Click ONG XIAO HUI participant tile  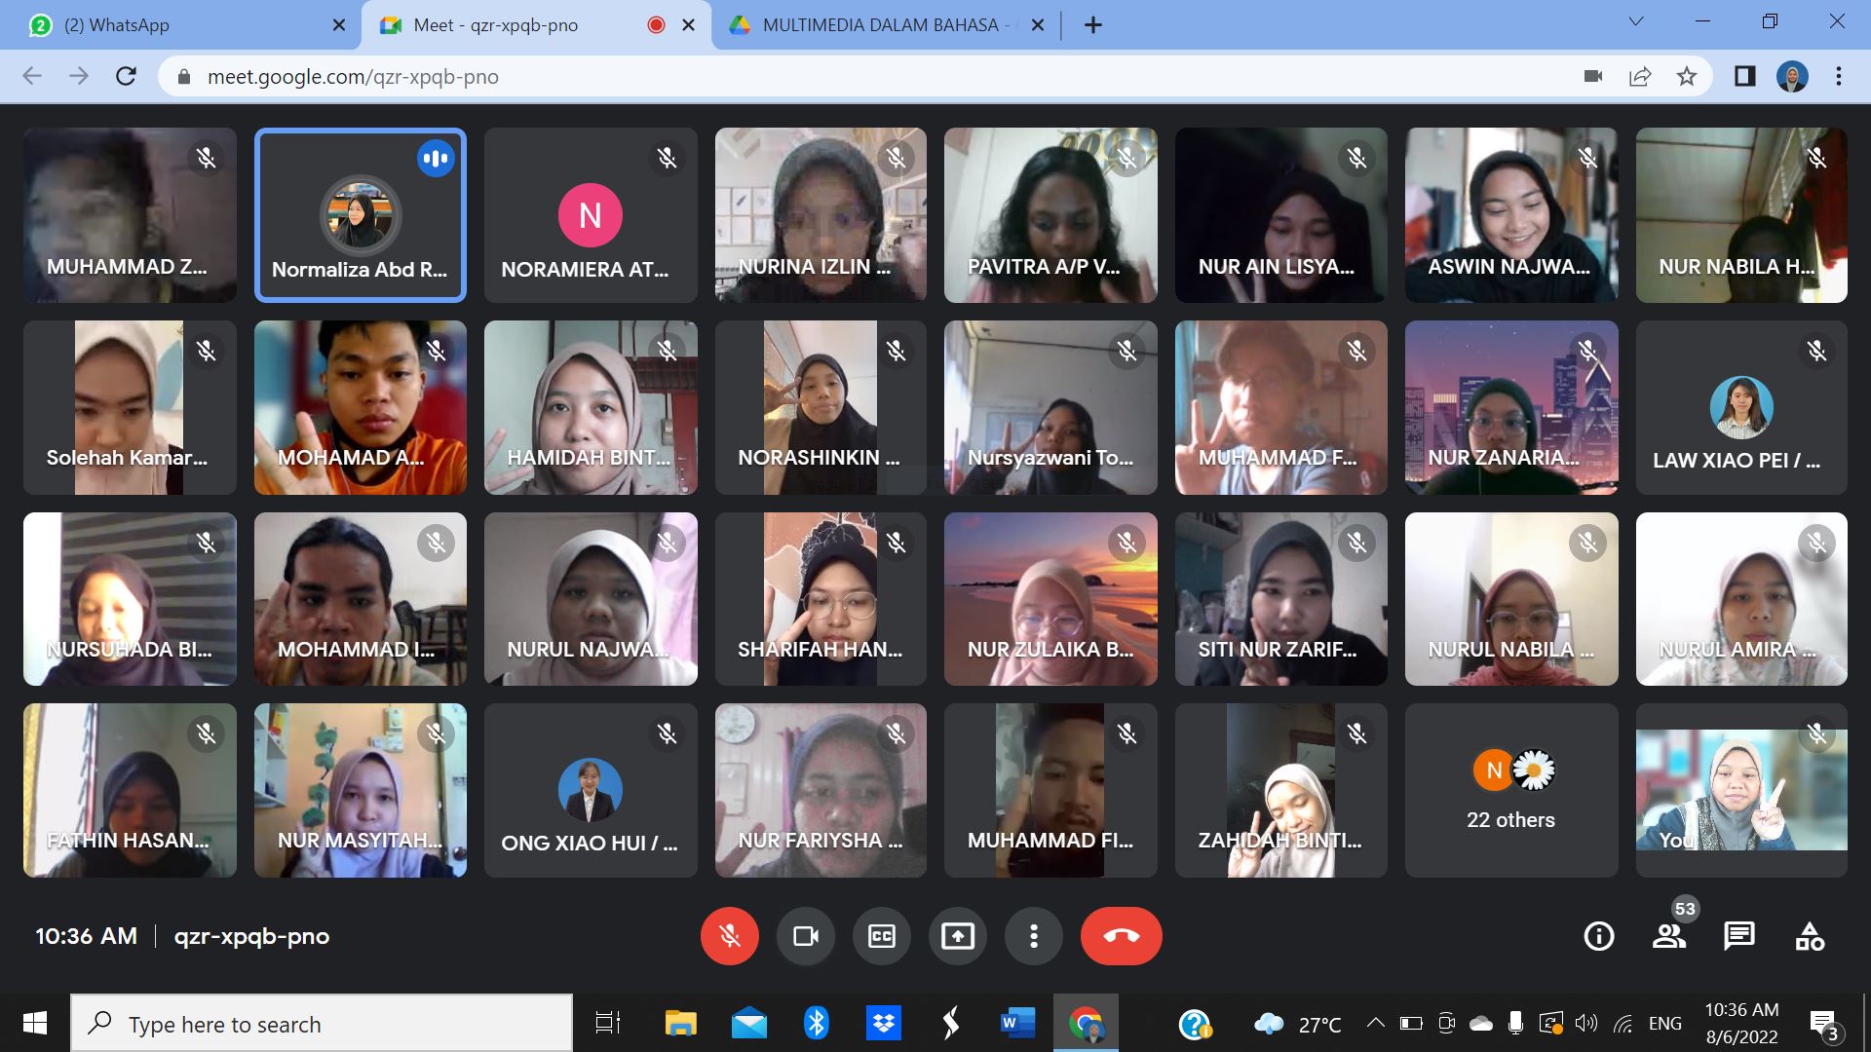point(591,790)
